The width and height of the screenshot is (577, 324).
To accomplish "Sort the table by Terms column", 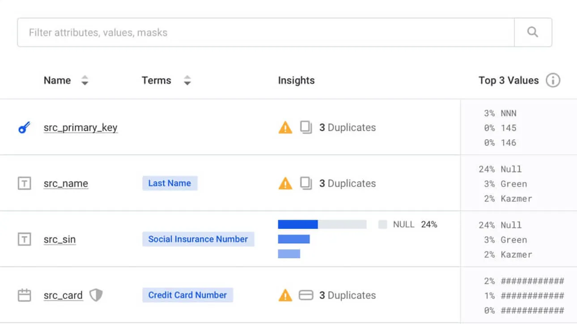I will point(187,81).
